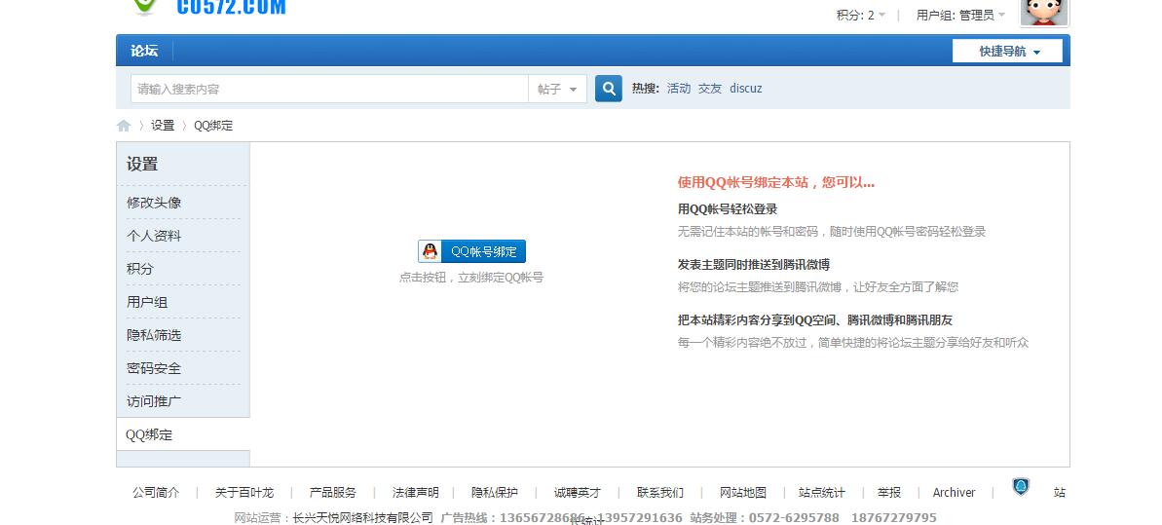Open the 联系我们 footer link

pos(660,493)
